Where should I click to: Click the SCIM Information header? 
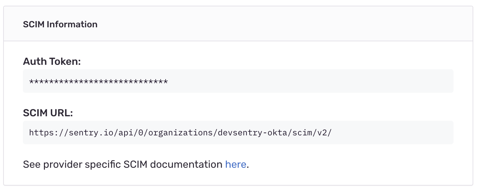pos(60,24)
